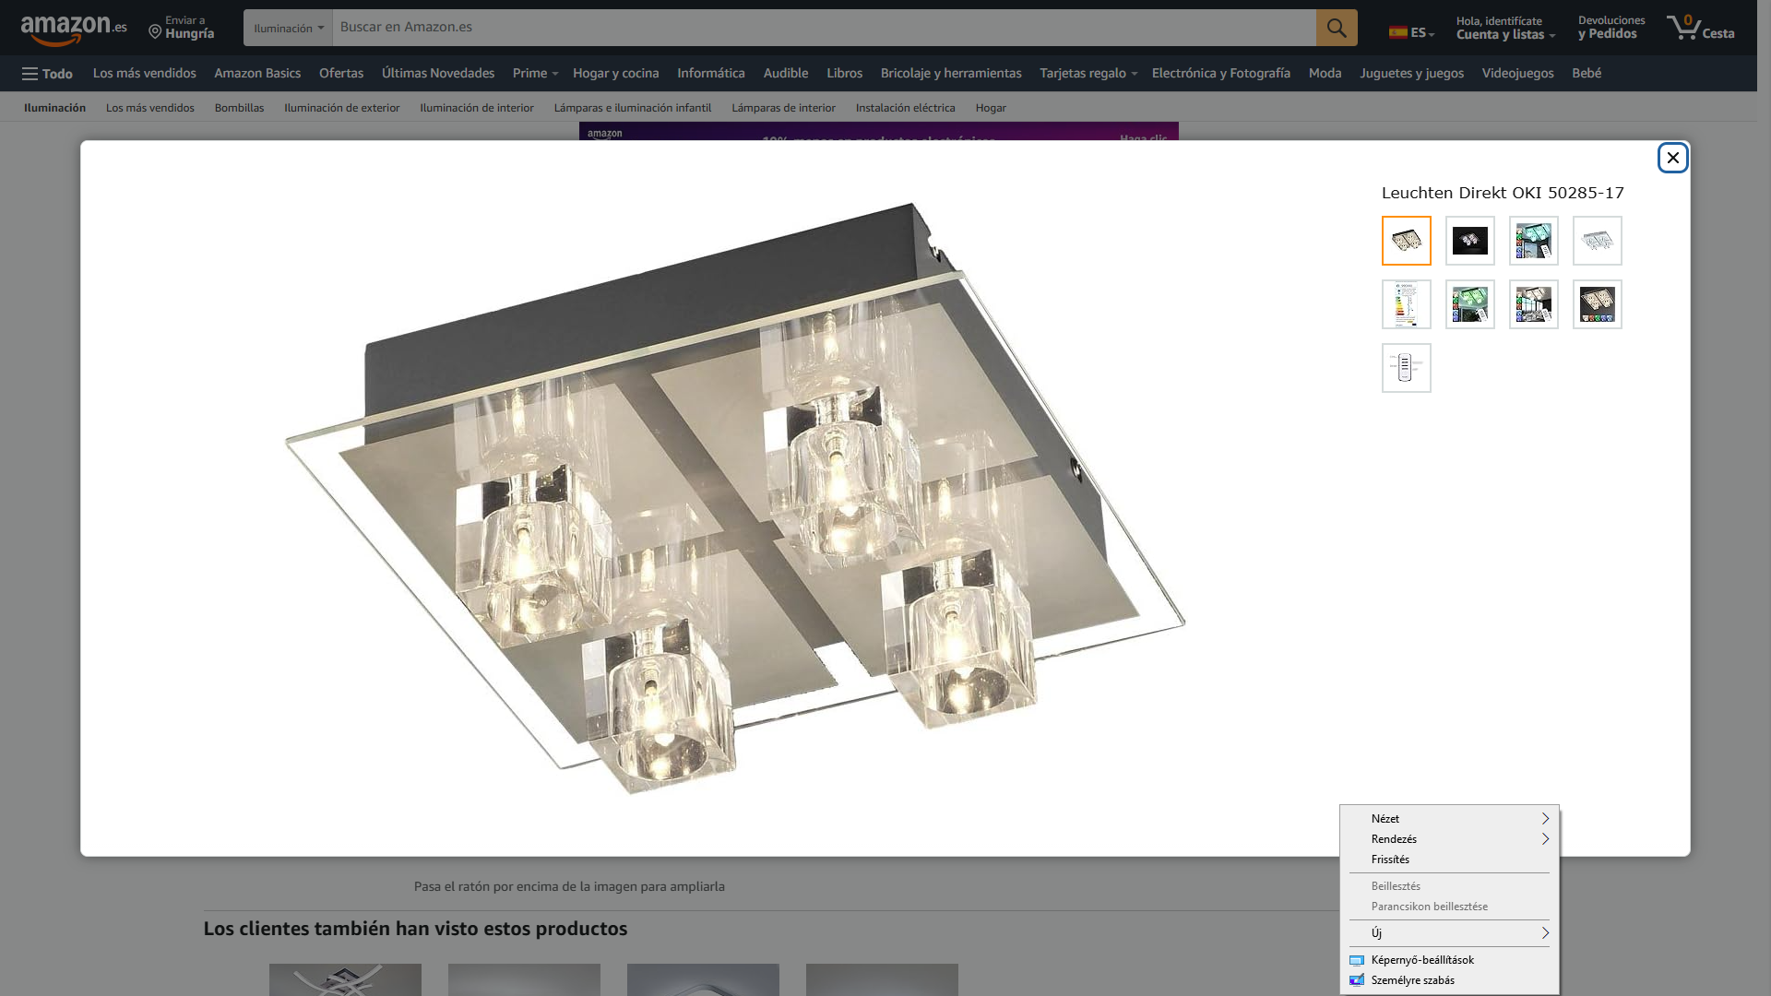Open Bebé section
This screenshot has width=1771, height=996.
(x=1587, y=73)
